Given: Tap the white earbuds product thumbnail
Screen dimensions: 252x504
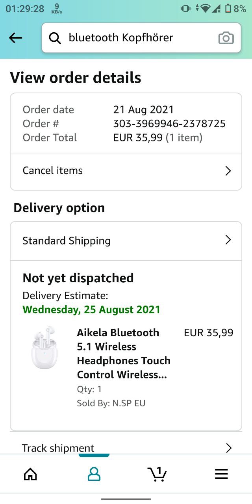Looking at the screenshot, I should [x=44, y=348].
